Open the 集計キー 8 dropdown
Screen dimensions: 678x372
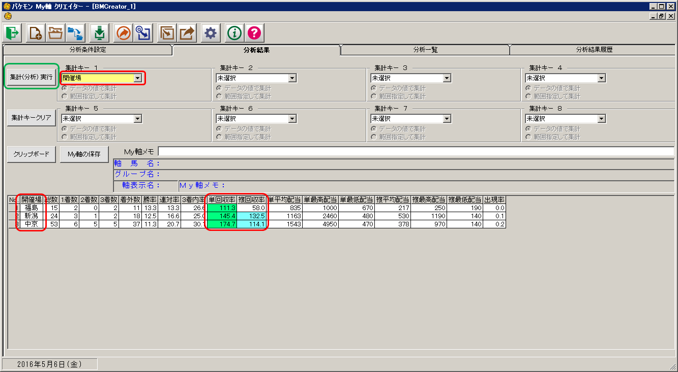point(601,119)
